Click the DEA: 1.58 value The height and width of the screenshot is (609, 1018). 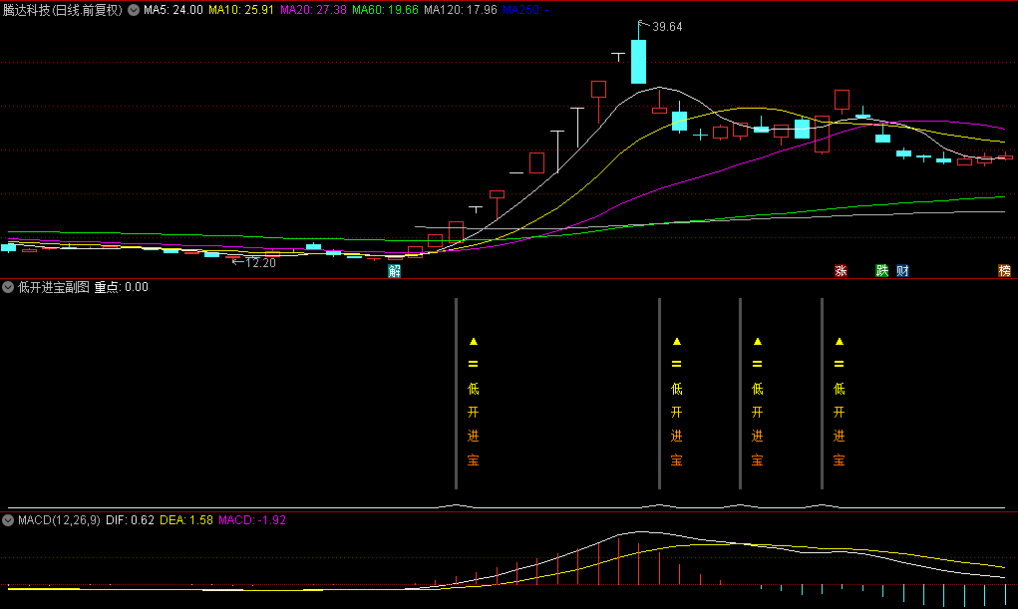coord(186,520)
